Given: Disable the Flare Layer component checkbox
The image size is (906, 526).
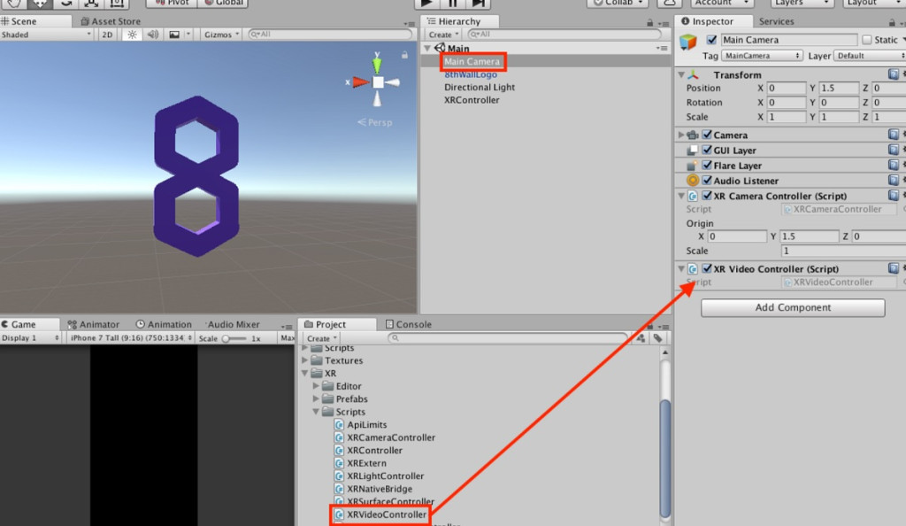Looking at the screenshot, I should (707, 166).
